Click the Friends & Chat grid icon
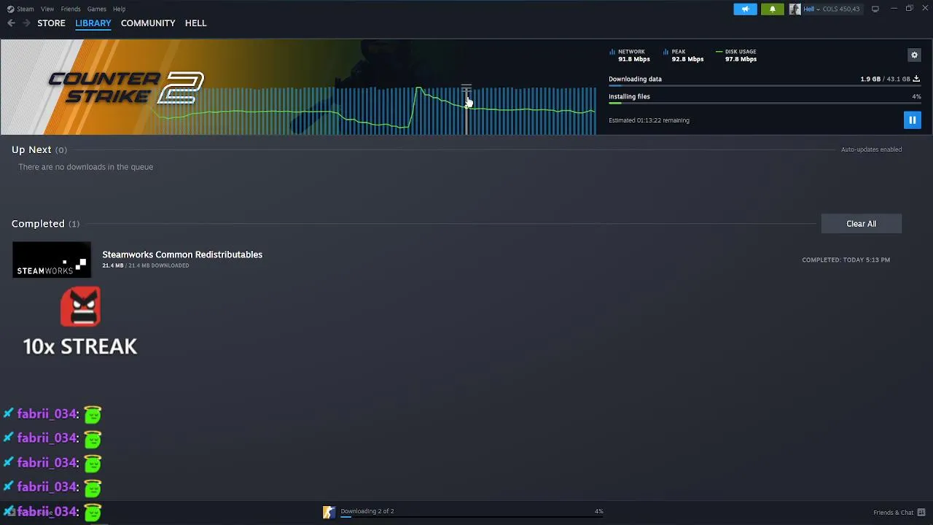Image resolution: width=933 pixels, height=525 pixels. tap(921, 513)
